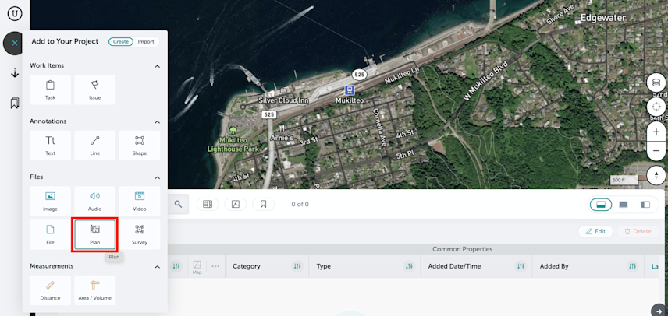
Task: Open Category column filter options
Action: click(x=297, y=266)
